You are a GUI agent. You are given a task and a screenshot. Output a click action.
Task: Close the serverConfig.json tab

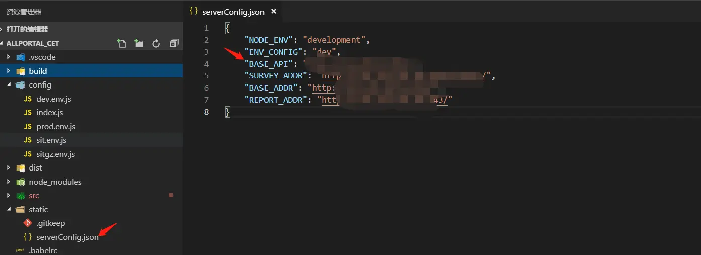[x=274, y=11]
